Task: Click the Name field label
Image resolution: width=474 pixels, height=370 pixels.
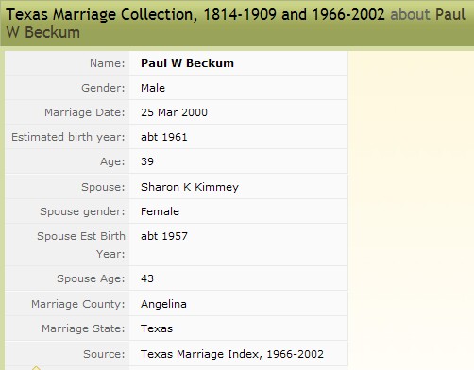Action: coord(108,63)
